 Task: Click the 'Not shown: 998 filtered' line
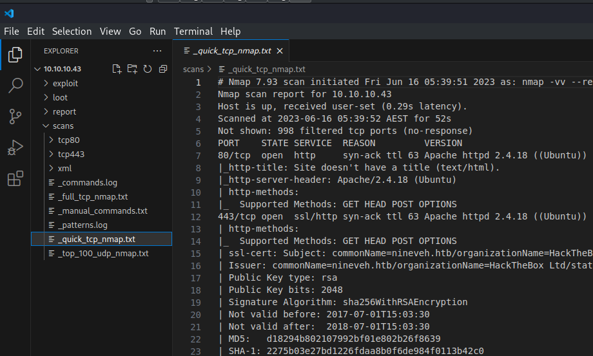pos(345,131)
